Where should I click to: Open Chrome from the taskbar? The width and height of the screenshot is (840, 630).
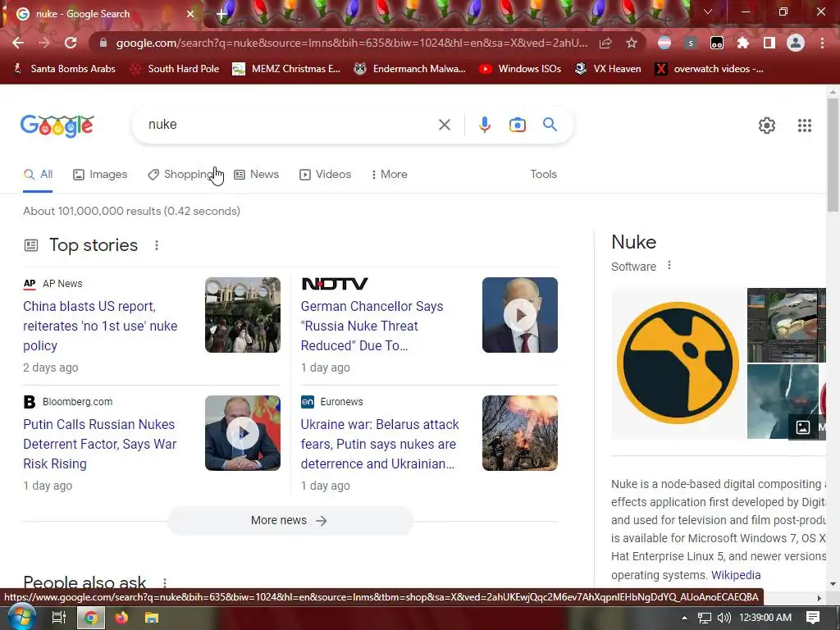[91, 618]
